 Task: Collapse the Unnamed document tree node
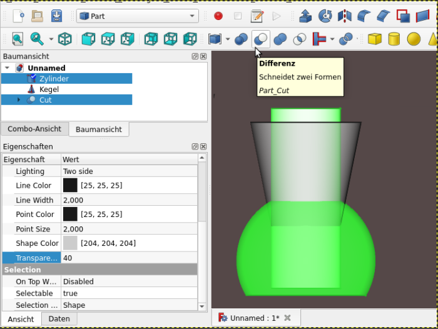7,68
